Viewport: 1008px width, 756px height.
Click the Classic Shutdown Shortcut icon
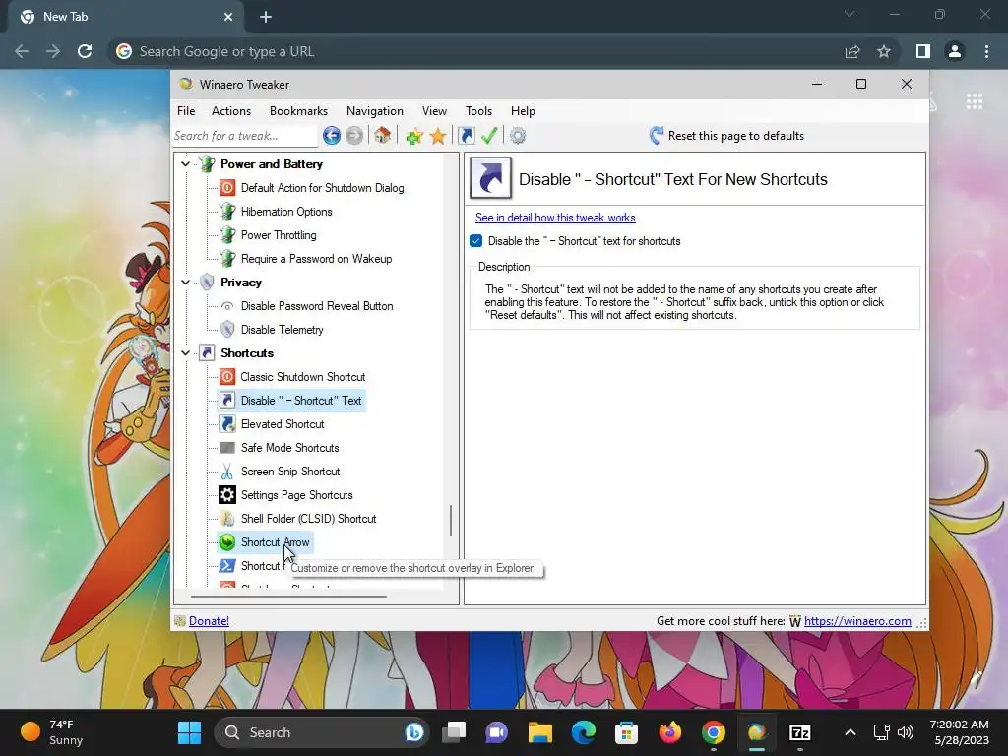click(227, 377)
